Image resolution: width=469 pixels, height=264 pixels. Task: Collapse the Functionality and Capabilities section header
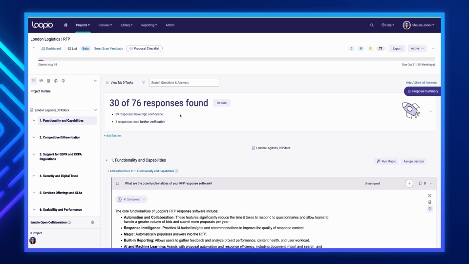pyautogui.click(x=107, y=160)
